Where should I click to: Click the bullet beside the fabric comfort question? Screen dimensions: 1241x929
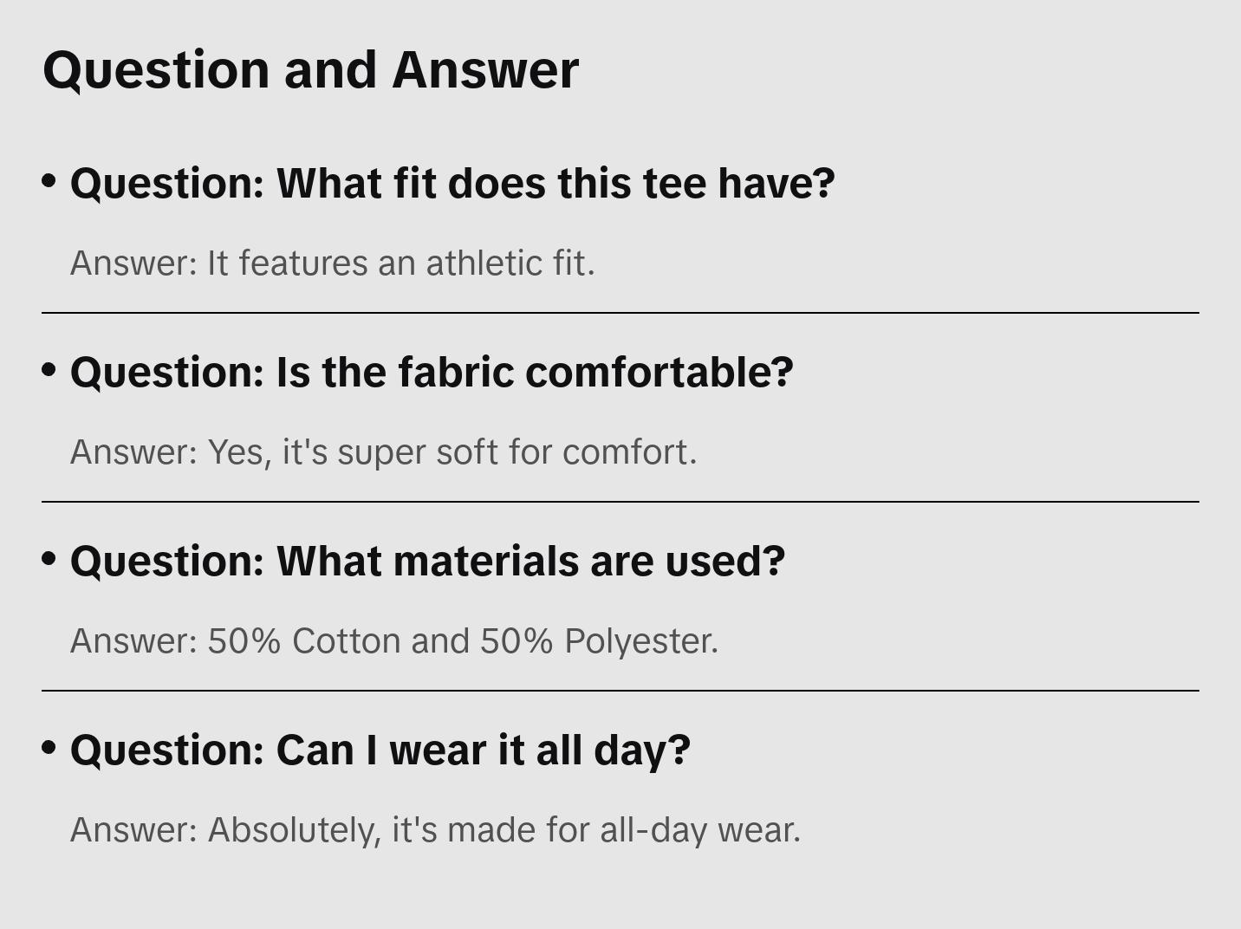point(49,369)
